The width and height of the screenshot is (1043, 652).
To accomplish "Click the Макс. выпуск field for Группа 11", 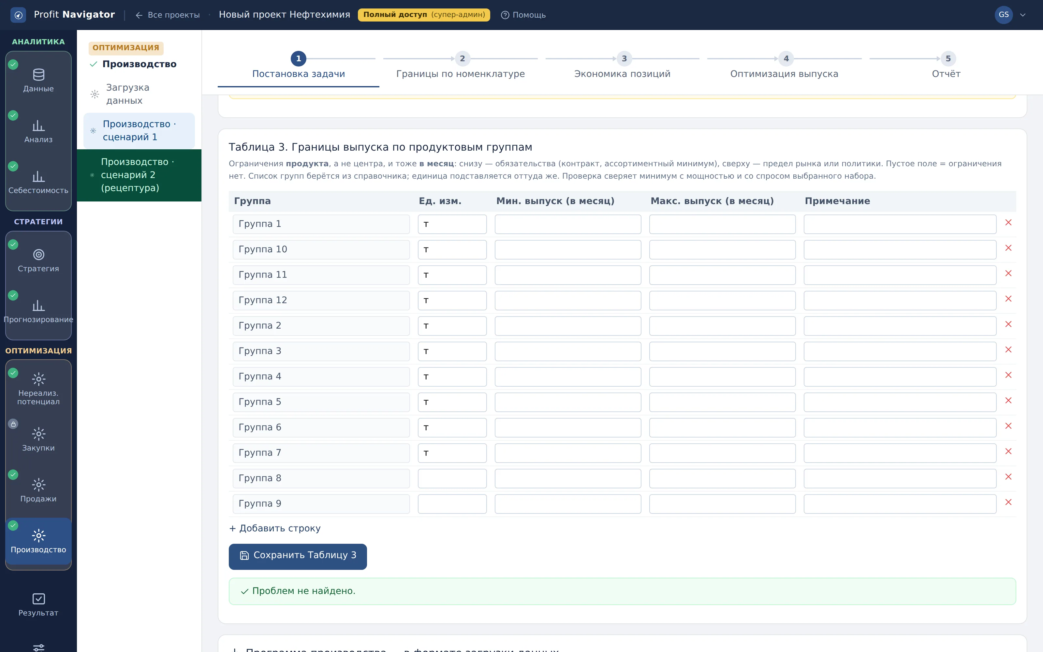I will 722,275.
